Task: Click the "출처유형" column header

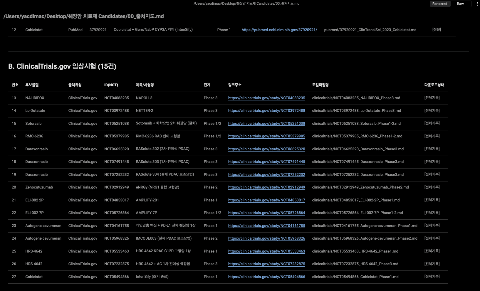Action: click(75, 85)
